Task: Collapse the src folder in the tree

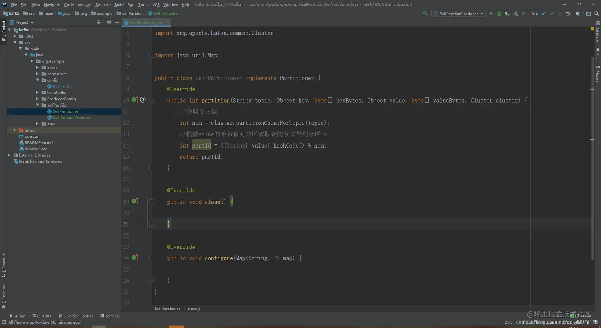Action: pos(15,42)
